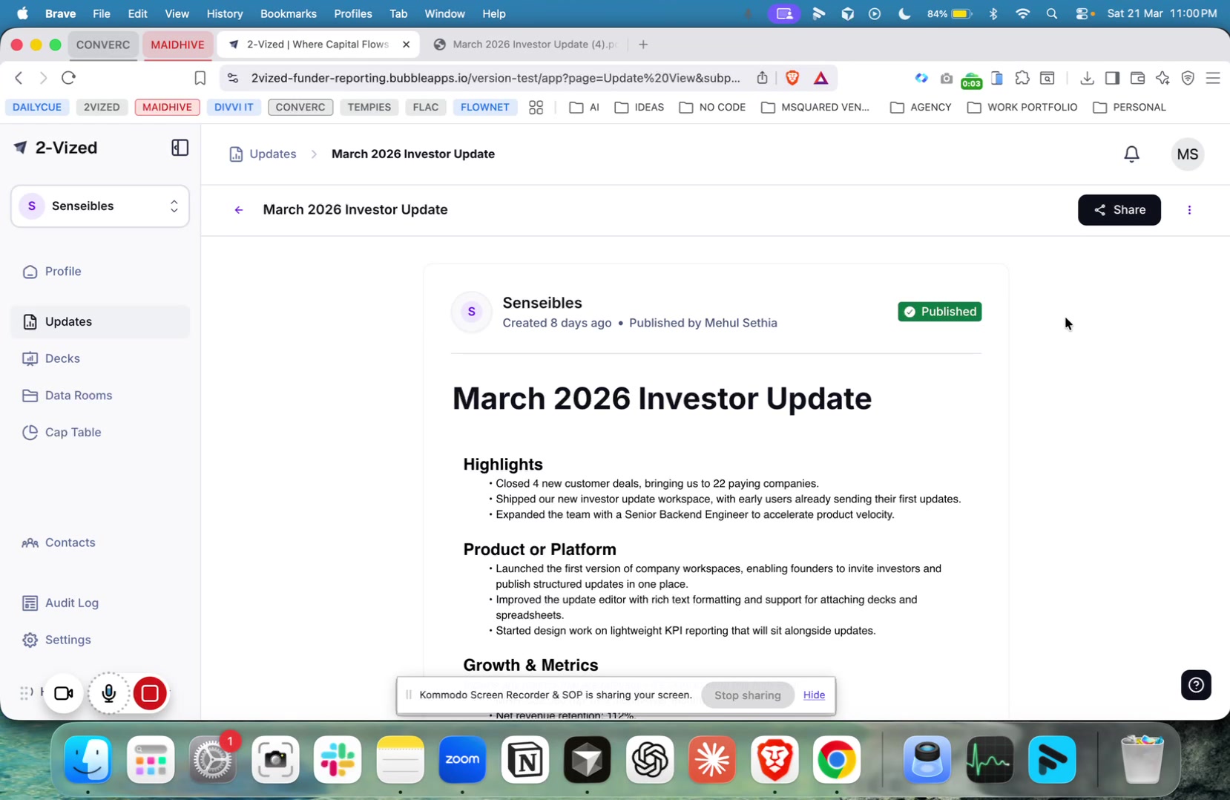Click the Share button

[x=1118, y=210]
